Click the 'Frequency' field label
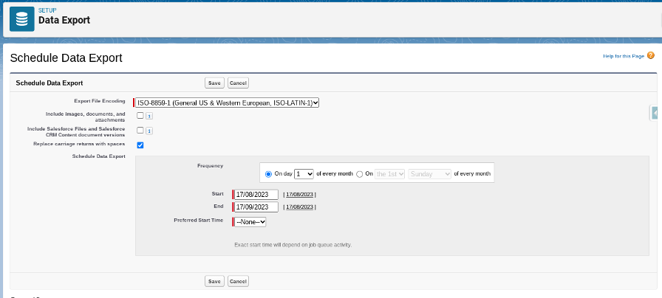This screenshot has width=662, height=298. pyautogui.click(x=211, y=166)
